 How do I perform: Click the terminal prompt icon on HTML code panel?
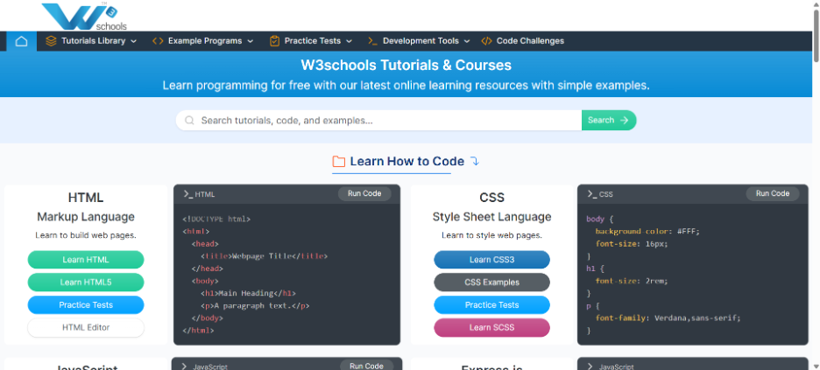(x=188, y=193)
